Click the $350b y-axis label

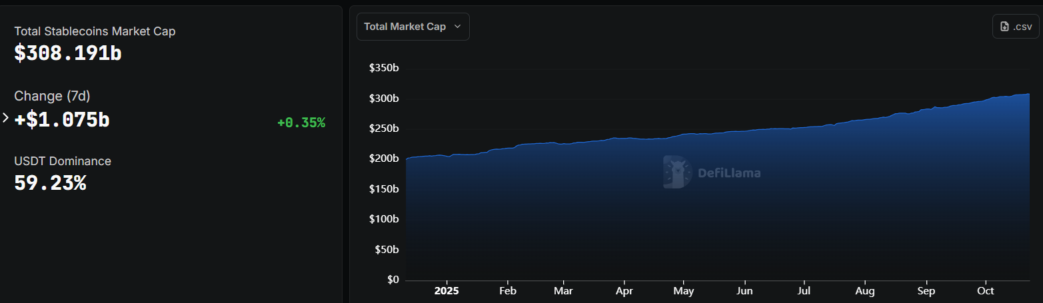[384, 68]
